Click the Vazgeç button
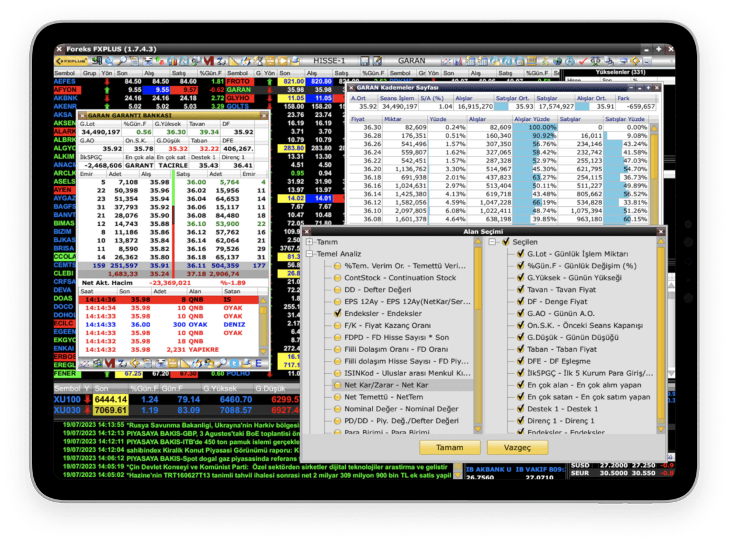This screenshot has height=542, width=729. click(517, 448)
